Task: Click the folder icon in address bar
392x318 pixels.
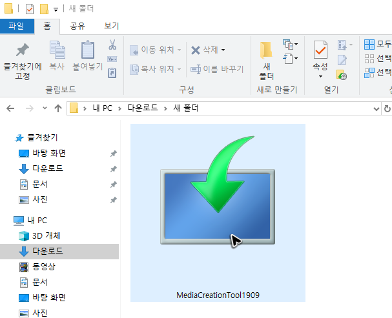Action: (74, 108)
